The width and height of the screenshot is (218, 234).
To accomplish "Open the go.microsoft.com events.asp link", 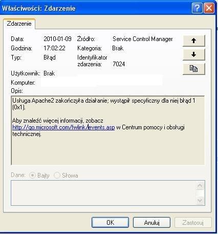I will [63, 127].
